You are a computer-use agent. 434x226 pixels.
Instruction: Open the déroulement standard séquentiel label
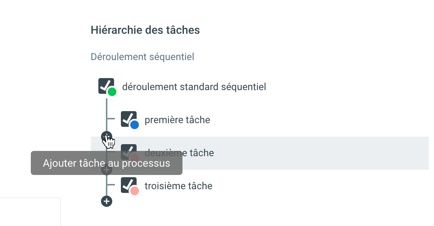click(x=194, y=87)
